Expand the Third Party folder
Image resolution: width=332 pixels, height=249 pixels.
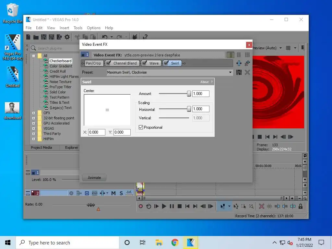pyautogui.click(x=33, y=134)
